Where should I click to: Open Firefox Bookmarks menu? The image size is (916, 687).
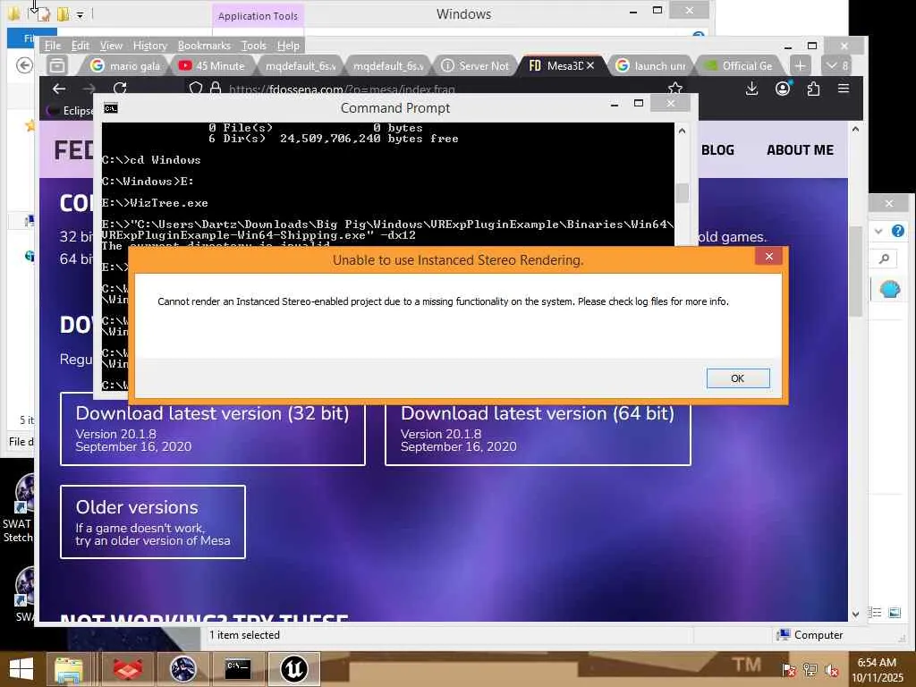click(x=204, y=46)
